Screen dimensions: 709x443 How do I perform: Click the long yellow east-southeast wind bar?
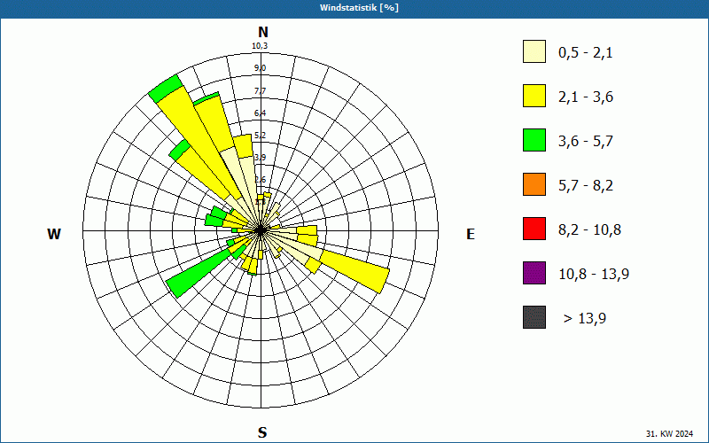(x=355, y=270)
